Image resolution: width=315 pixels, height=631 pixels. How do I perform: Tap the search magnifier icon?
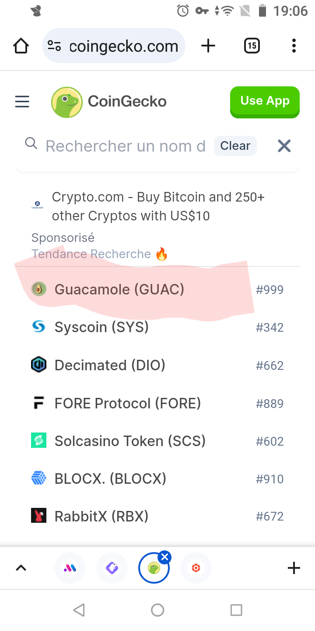pyautogui.click(x=31, y=143)
